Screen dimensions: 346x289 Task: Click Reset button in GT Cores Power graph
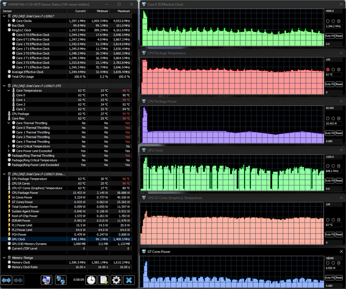click(339, 277)
